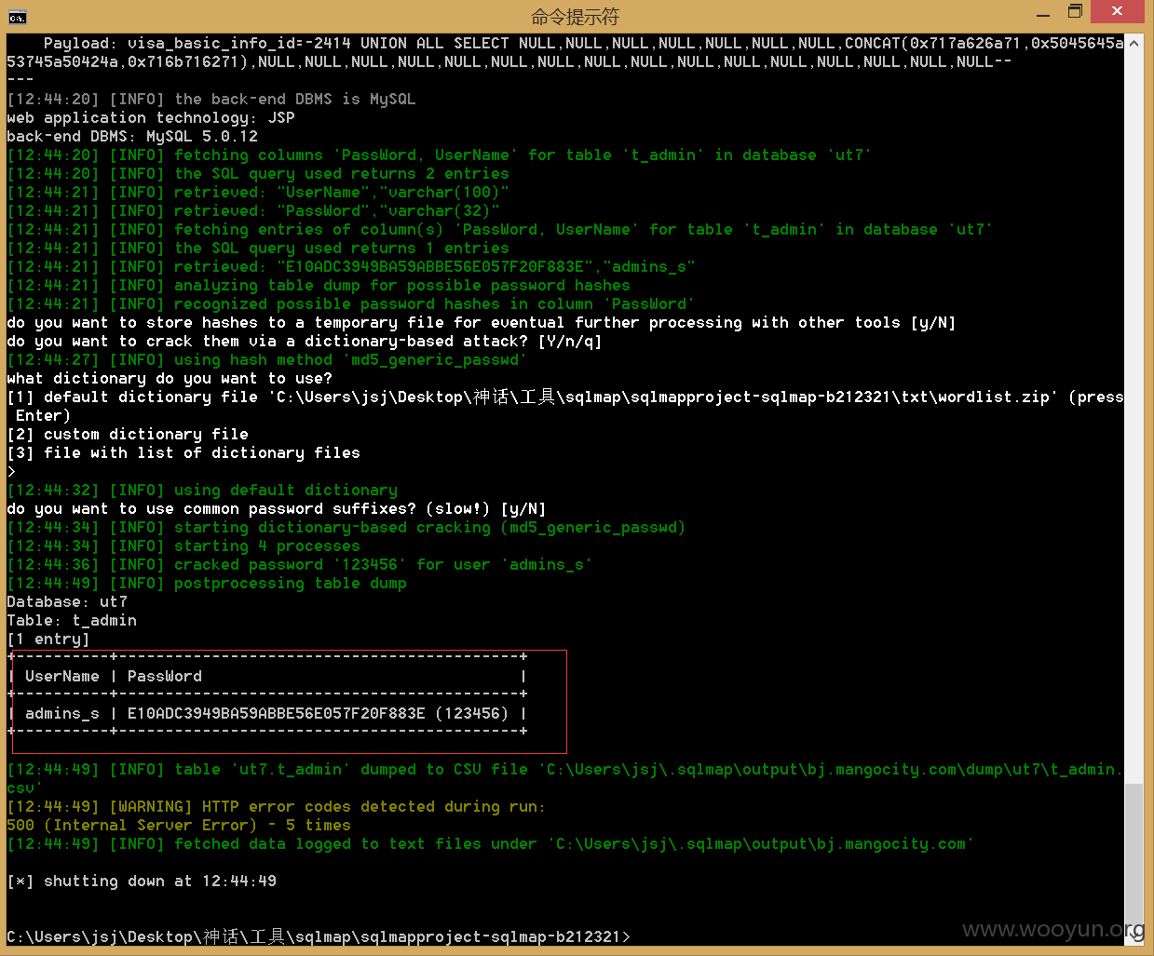This screenshot has height=956, width=1154.
Task: Click the command prompt path at bottom
Action: [319, 936]
